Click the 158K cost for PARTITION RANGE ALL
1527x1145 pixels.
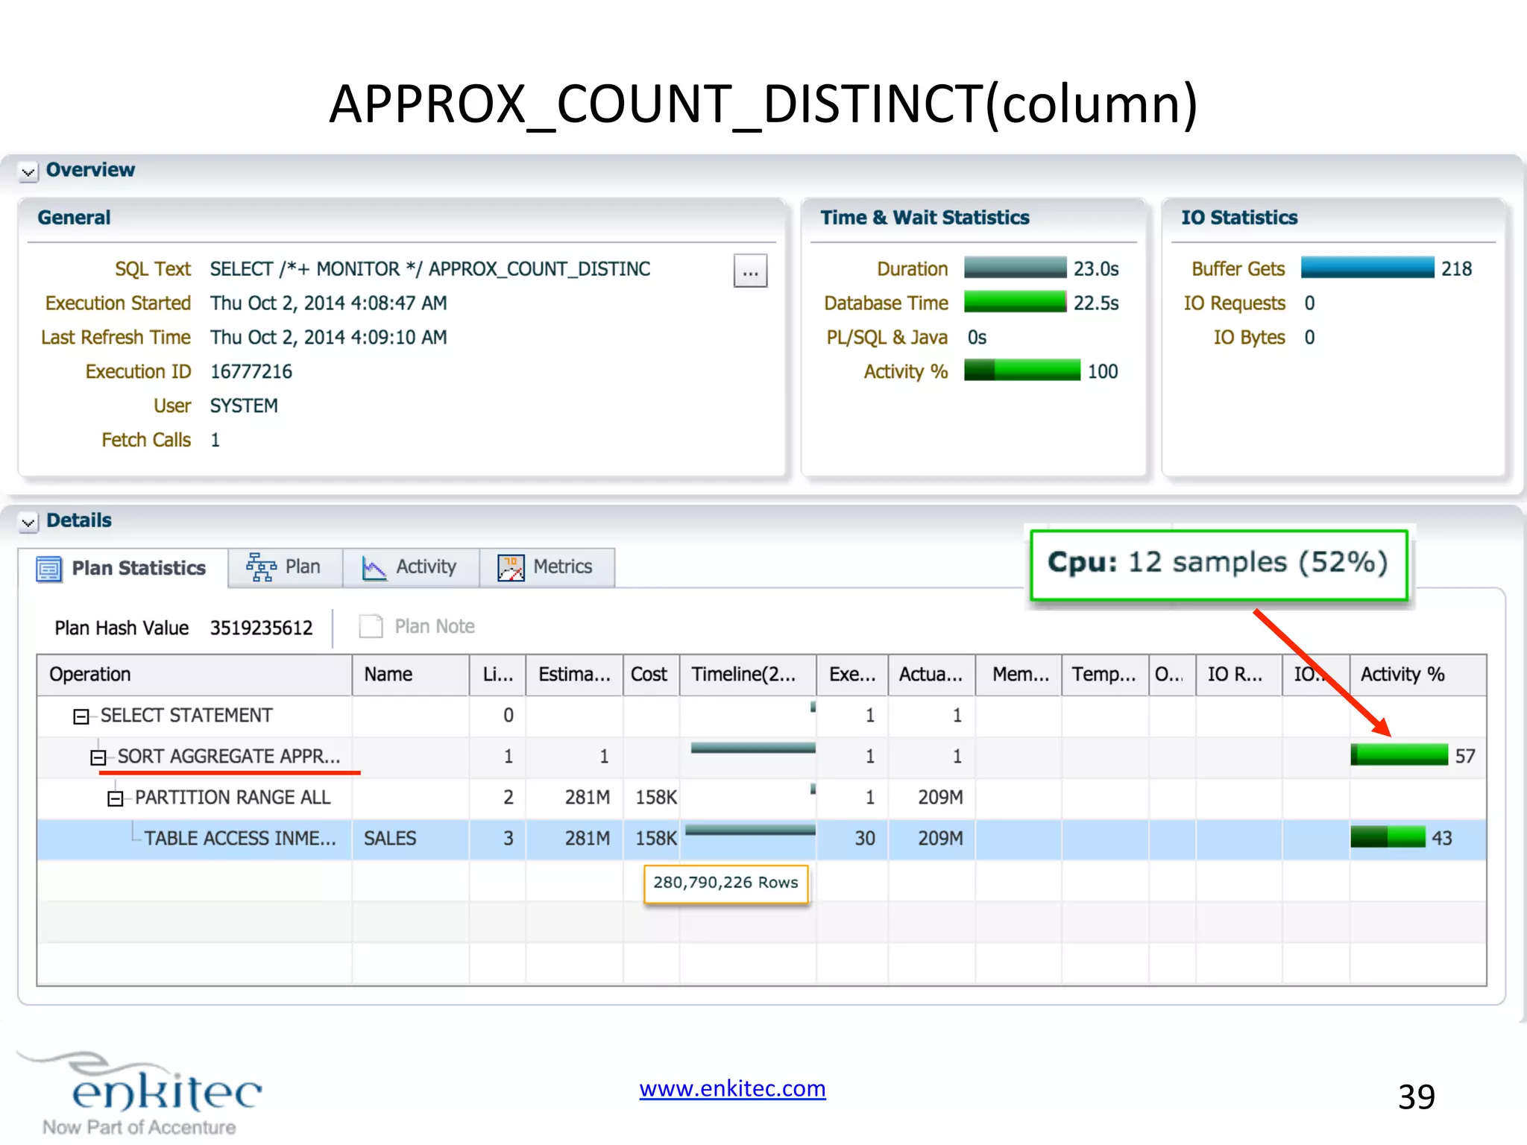point(656,798)
